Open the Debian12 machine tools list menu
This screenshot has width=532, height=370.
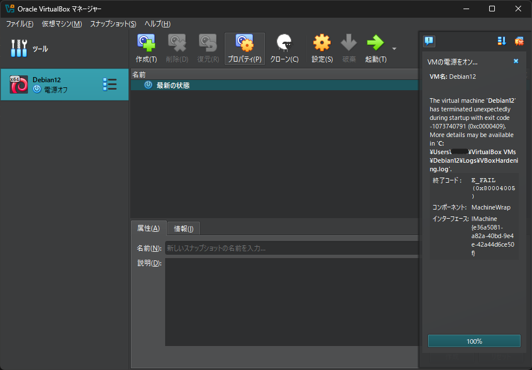[110, 85]
